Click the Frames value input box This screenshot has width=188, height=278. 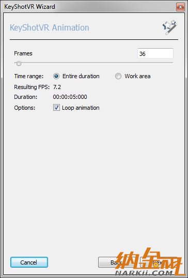point(155,53)
